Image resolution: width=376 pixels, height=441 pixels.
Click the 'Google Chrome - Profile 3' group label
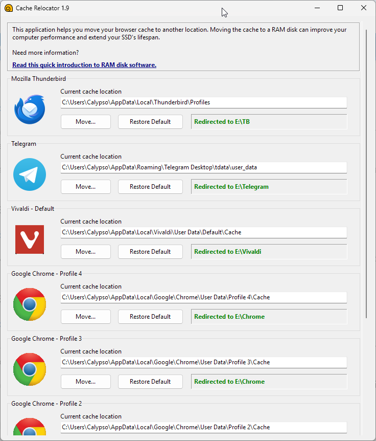(46, 339)
